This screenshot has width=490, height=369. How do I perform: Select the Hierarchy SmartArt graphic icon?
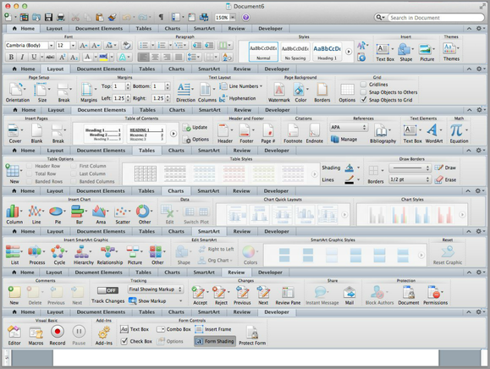pos(81,251)
